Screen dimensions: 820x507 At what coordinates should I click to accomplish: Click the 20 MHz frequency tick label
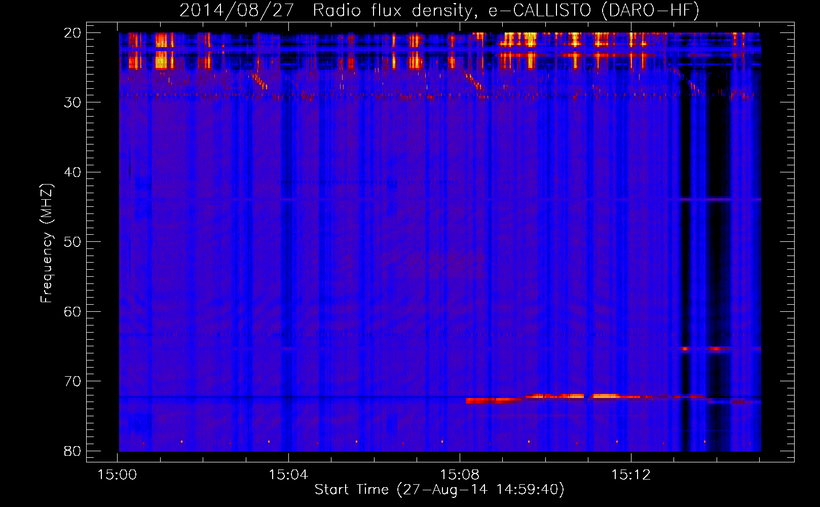click(72, 33)
